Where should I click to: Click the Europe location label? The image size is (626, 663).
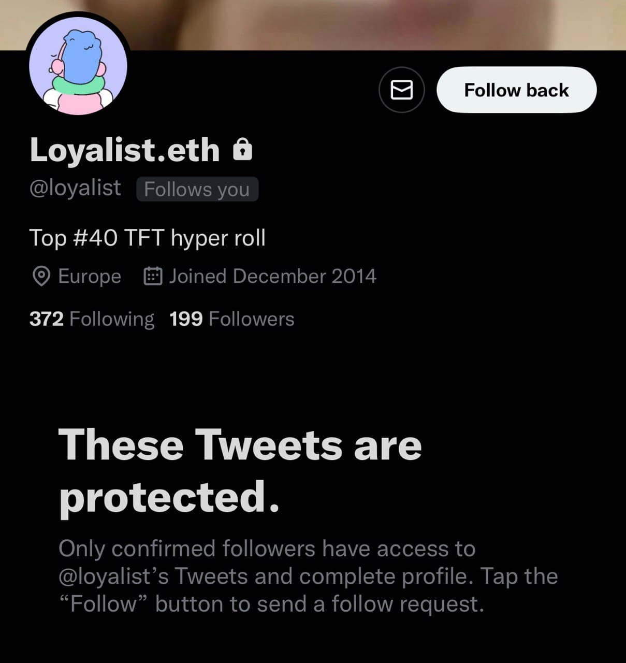[90, 277]
